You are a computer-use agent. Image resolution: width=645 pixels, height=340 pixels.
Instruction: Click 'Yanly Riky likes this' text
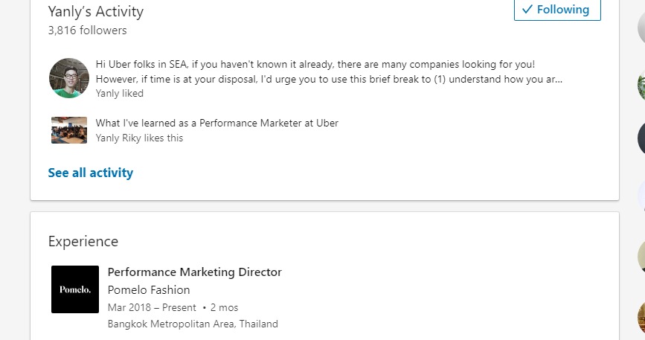pos(139,138)
